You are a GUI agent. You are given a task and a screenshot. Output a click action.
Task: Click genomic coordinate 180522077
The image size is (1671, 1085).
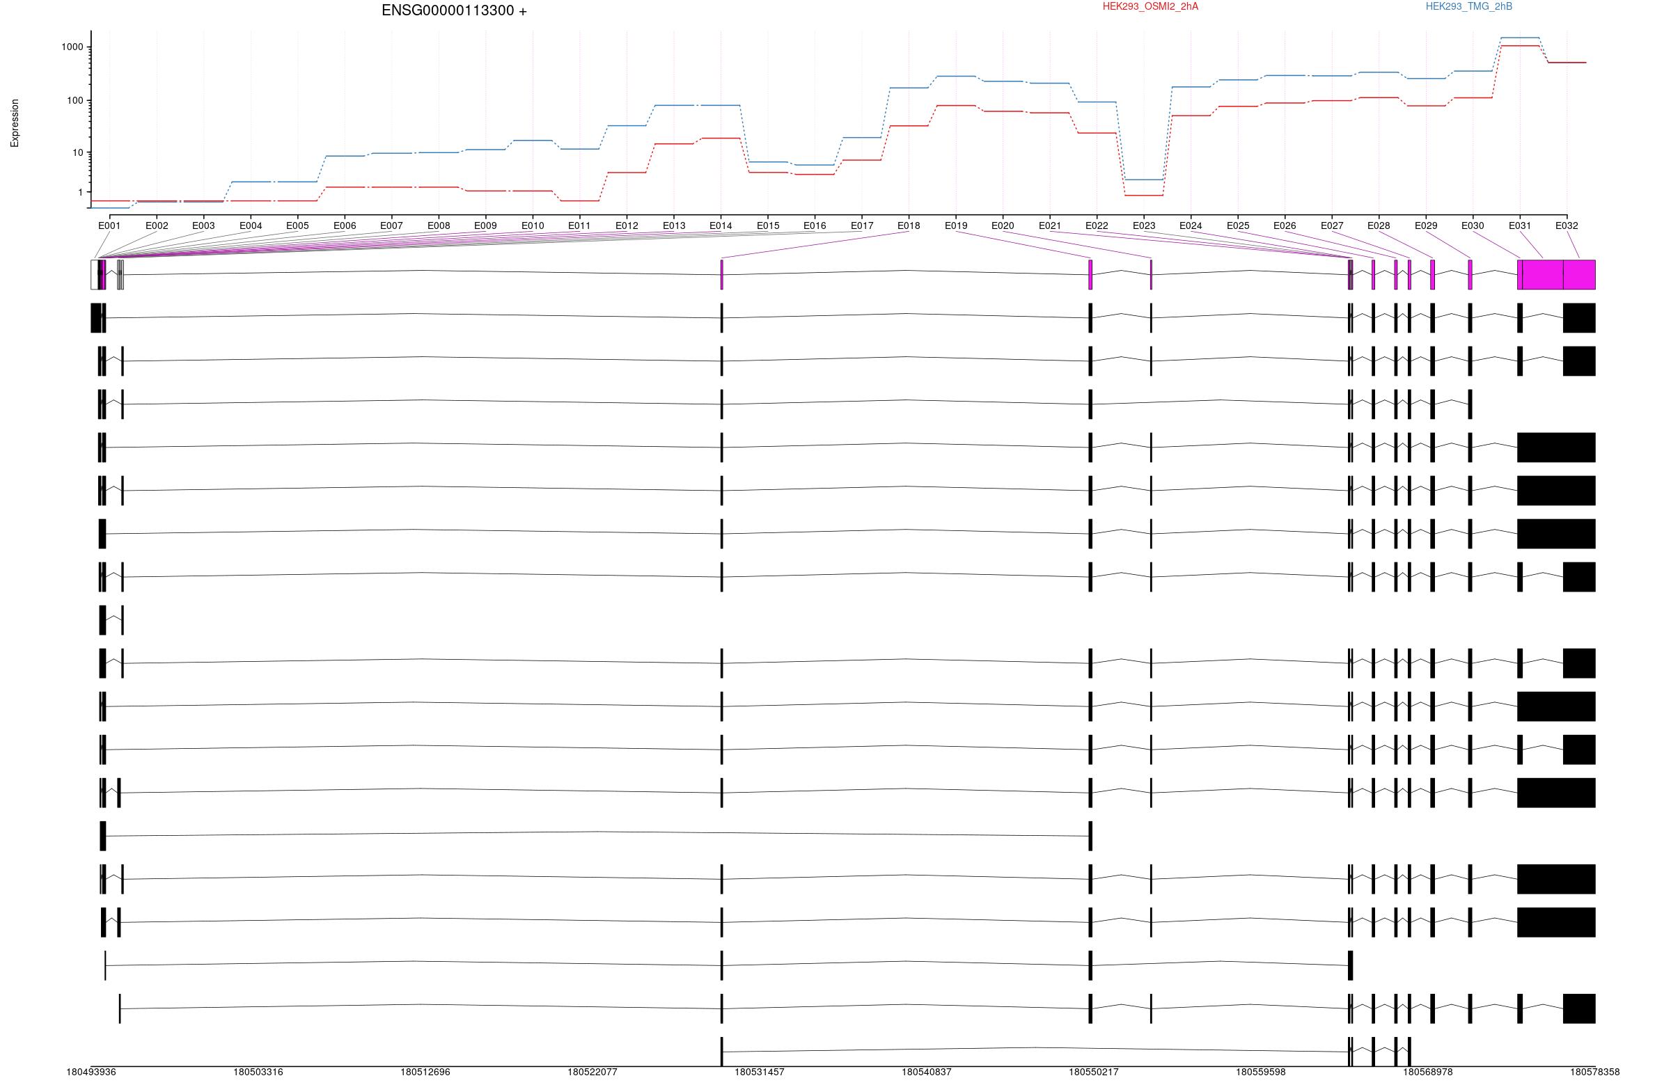(x=593, y=1072)
